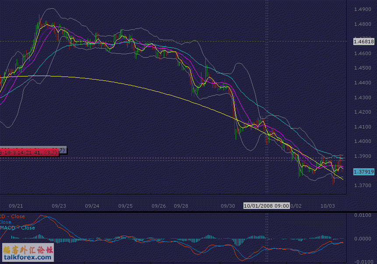Click the 09/23 date label
The height and width of the screenshot is (264, 377).
click(59, 206)
